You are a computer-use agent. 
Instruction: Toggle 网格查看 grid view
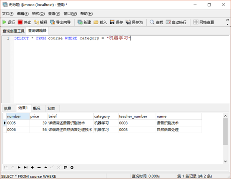click(x=204, y=22)
